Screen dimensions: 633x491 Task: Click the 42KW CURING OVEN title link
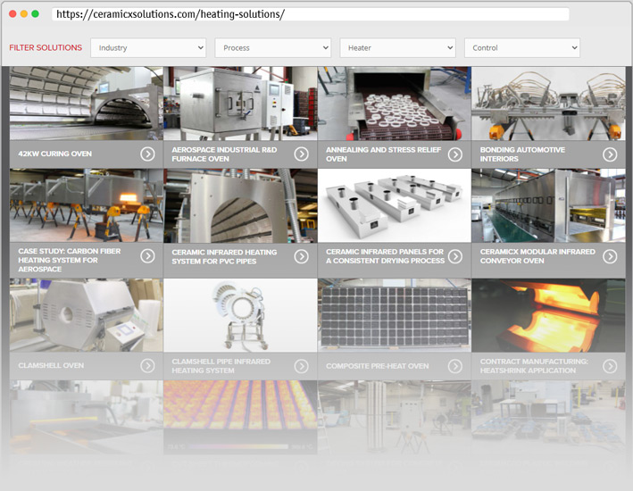point(54,154)
